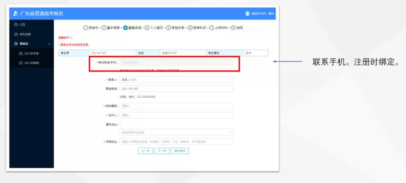Focus the 详细地址 input field

click(x=176, y=142)
